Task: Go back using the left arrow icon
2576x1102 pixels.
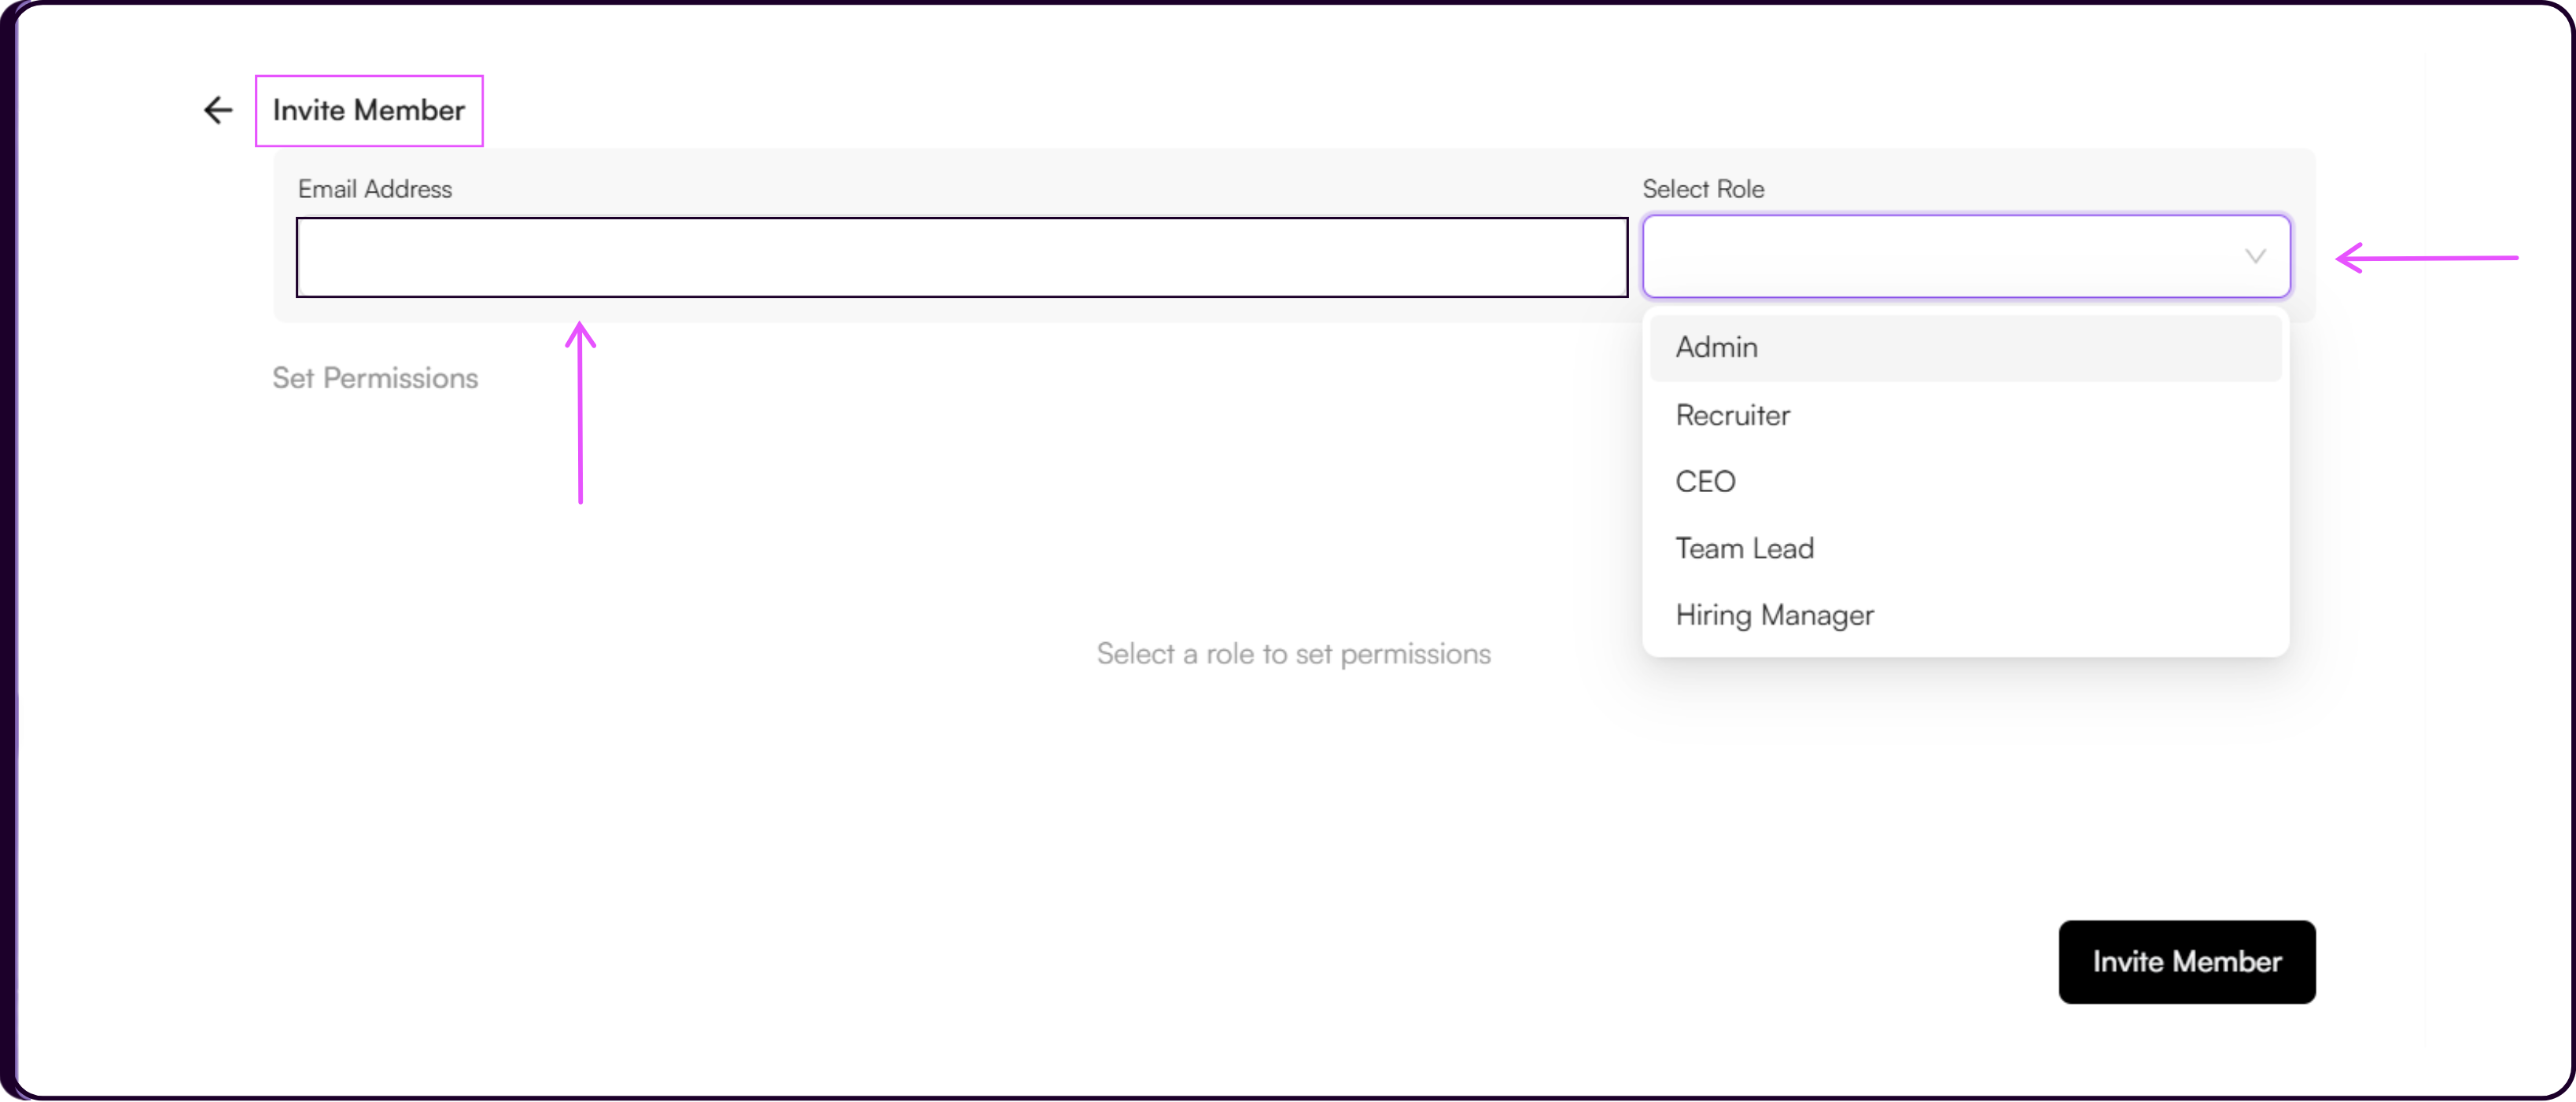Action: coord(218,110)
